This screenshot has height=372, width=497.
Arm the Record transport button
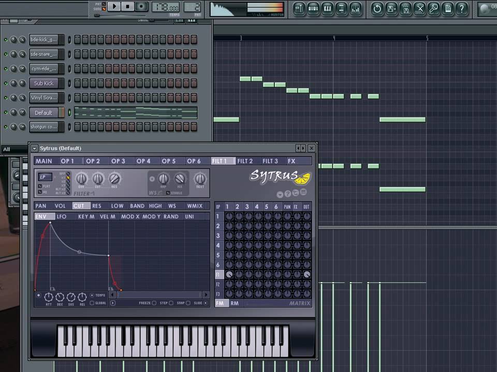(141, 6)
